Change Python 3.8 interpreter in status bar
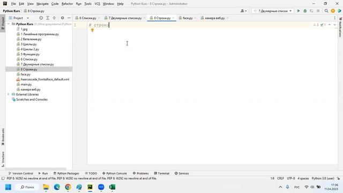This screenshot has height=193, width=343. [323, 179]
